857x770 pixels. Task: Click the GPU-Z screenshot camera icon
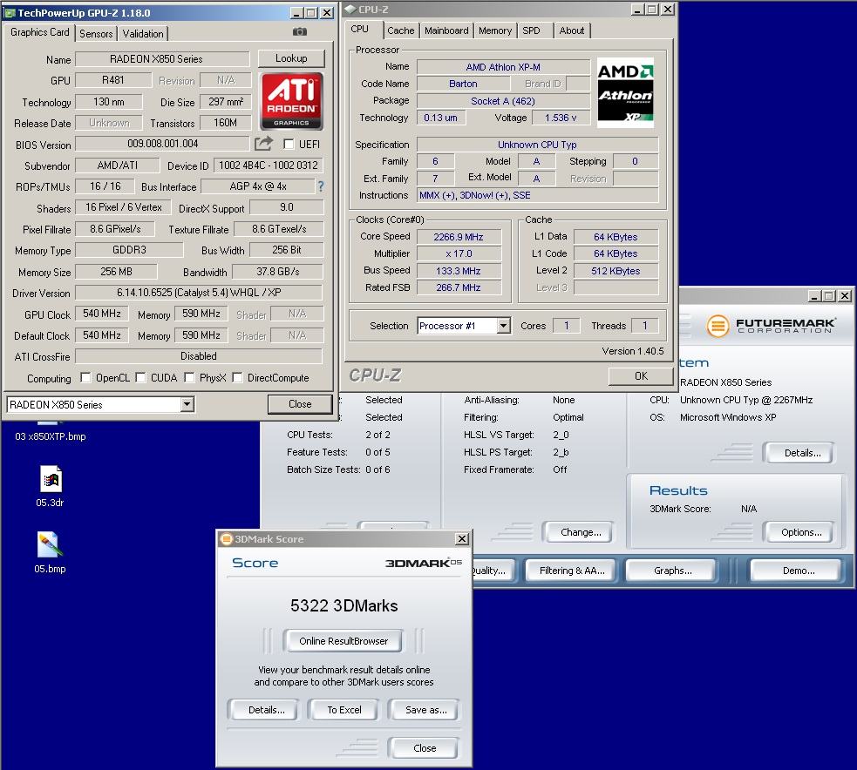coord(300,32)
